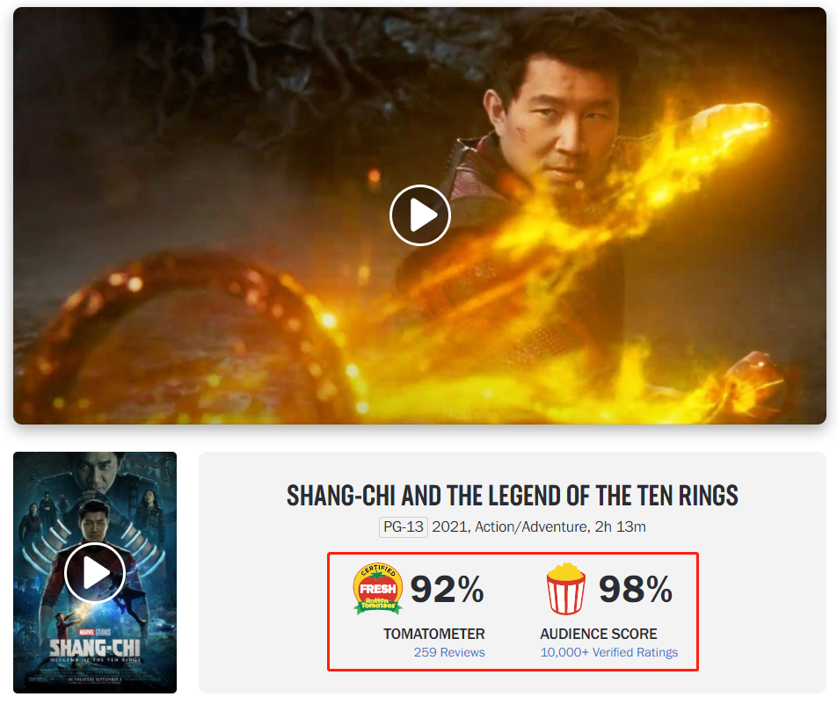Click the 'Rotten Tomatoes' green ribbon on the badge

(x=378, y=604)
